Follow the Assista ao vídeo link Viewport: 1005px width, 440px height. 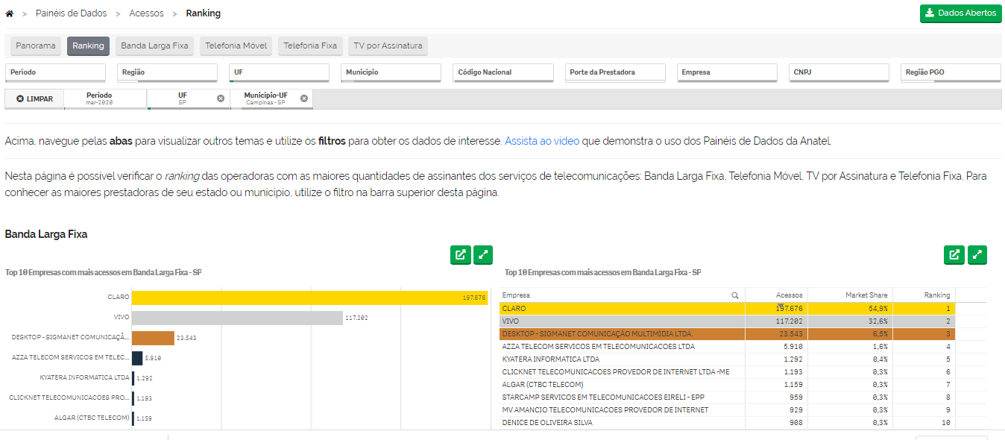pyautogui.click(x=542, y=141)
